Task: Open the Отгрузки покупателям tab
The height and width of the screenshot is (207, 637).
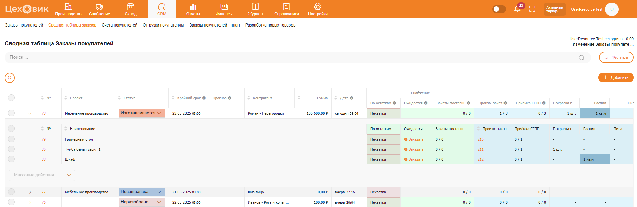Action: tap(163, 25)
